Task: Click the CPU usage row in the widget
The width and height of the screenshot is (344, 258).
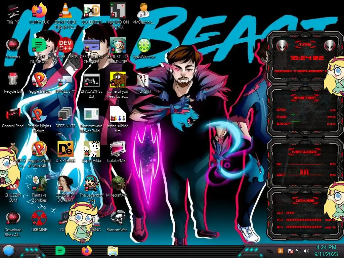Action: coord(306,110)
